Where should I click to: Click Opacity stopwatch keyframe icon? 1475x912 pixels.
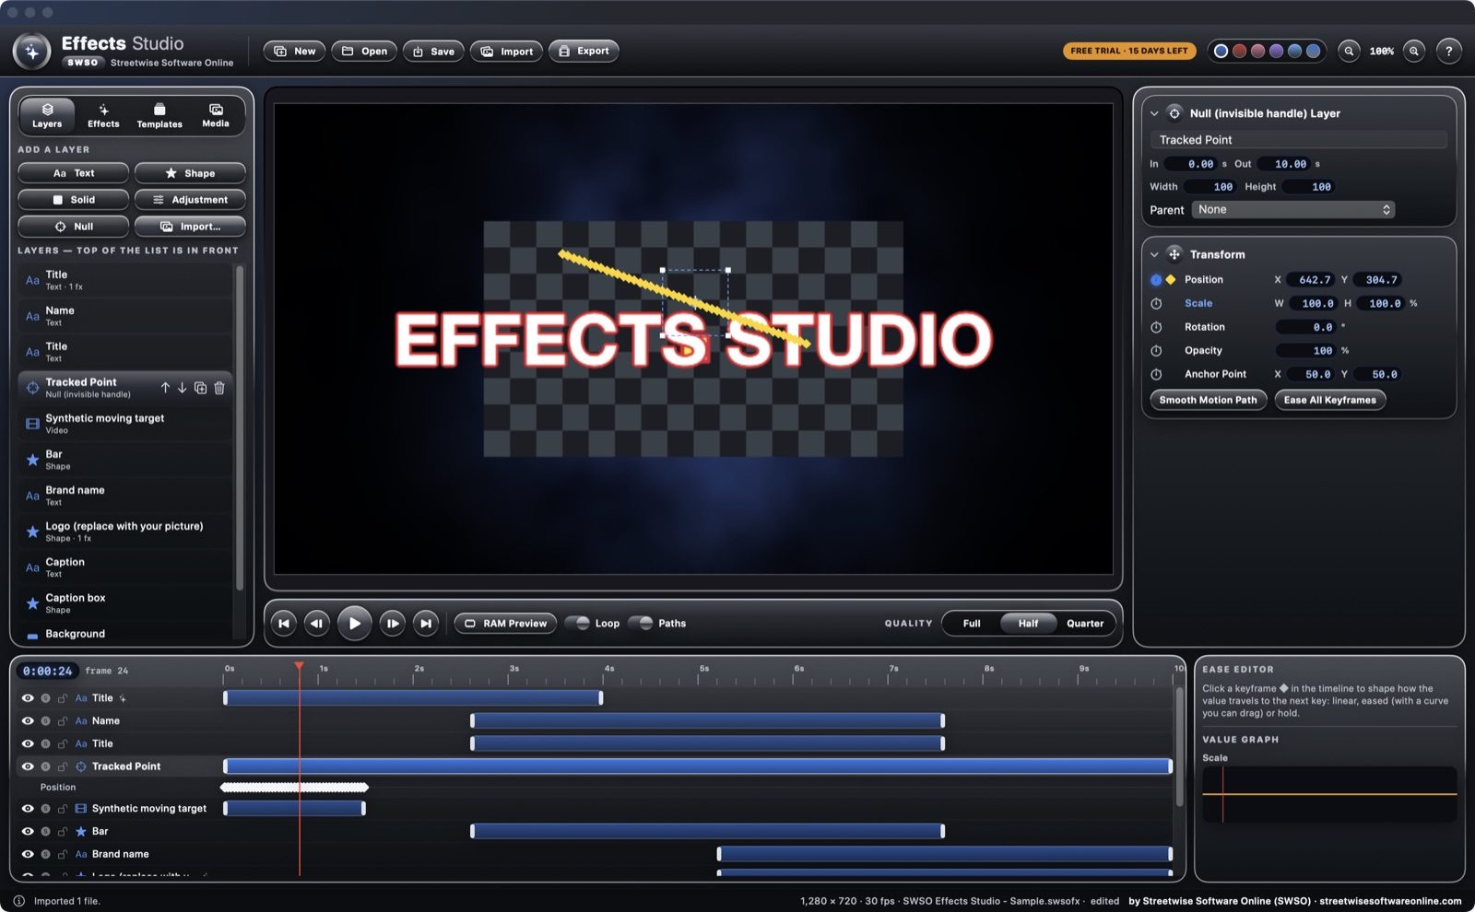[1156, 351]
